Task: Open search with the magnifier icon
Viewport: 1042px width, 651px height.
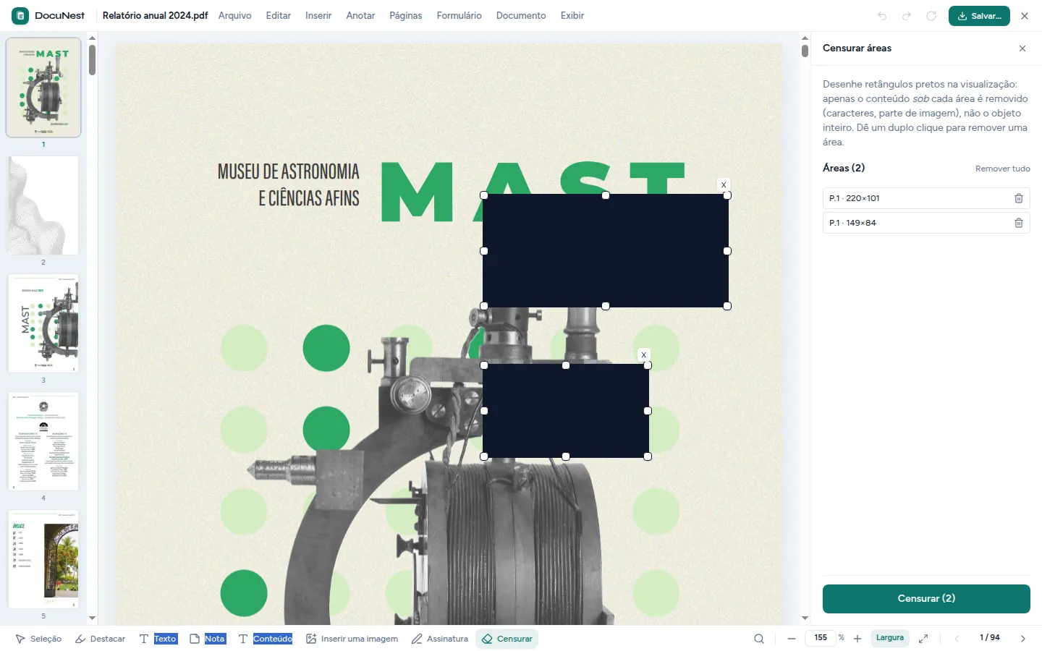Action: (759, 639)
